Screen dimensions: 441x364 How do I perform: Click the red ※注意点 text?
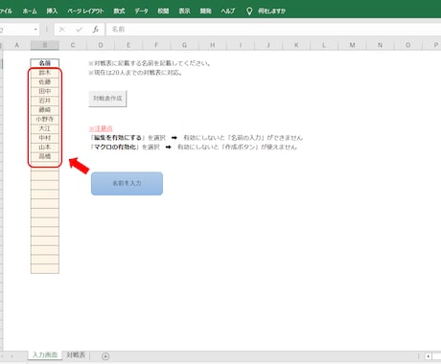coord(101,128)
